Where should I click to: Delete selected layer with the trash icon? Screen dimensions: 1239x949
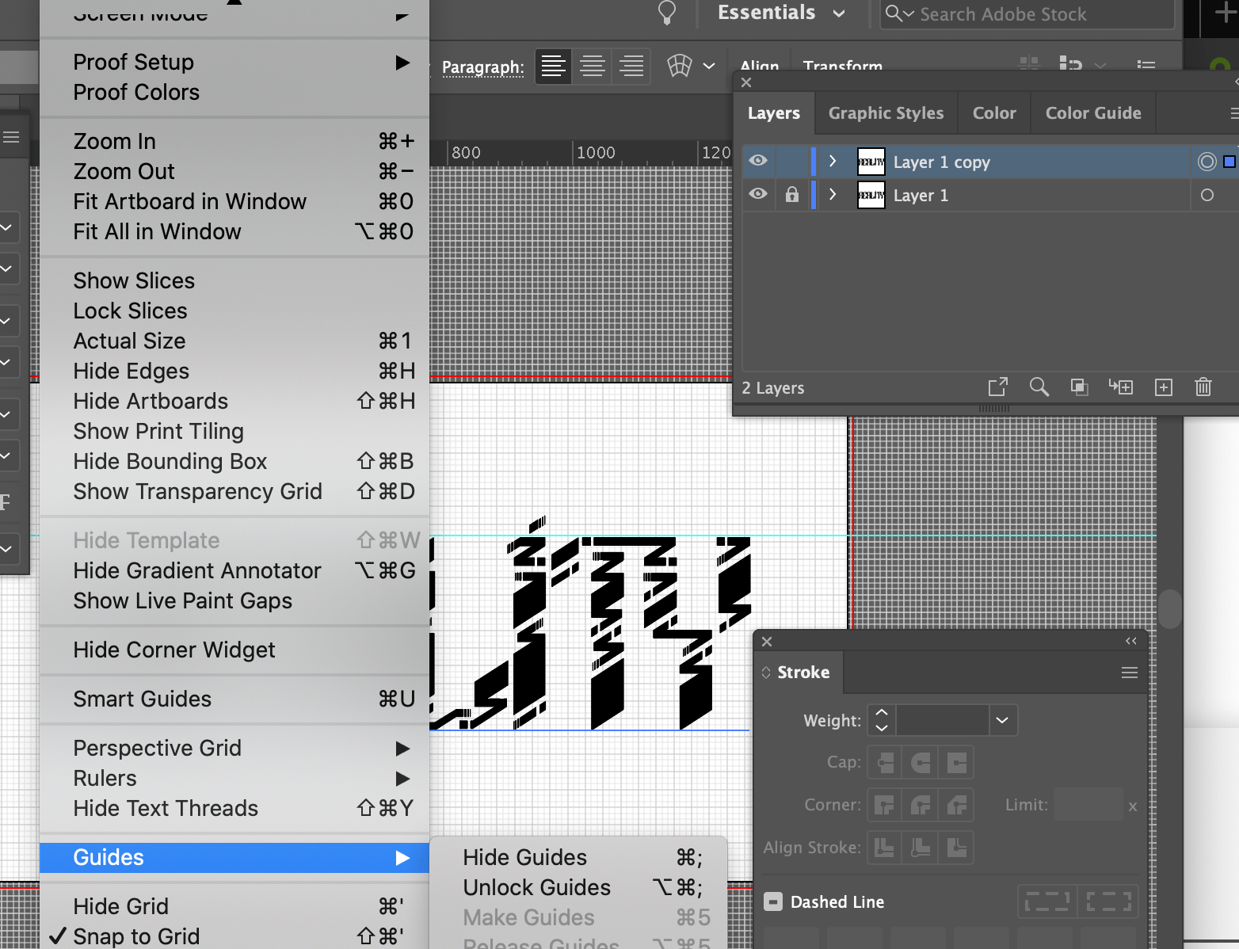(1203, 387)
